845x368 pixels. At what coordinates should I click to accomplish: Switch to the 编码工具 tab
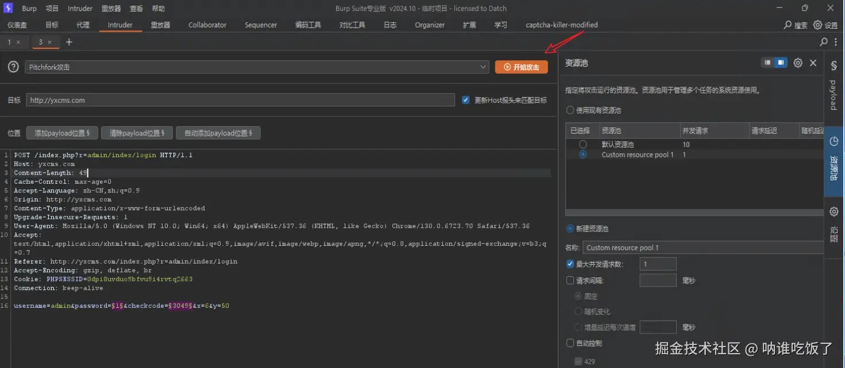click(x=308, y=25)
